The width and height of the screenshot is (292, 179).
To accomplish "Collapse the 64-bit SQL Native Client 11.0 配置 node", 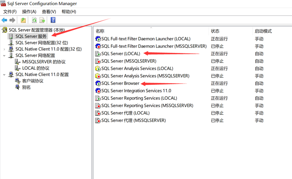I will click(4, 74).
